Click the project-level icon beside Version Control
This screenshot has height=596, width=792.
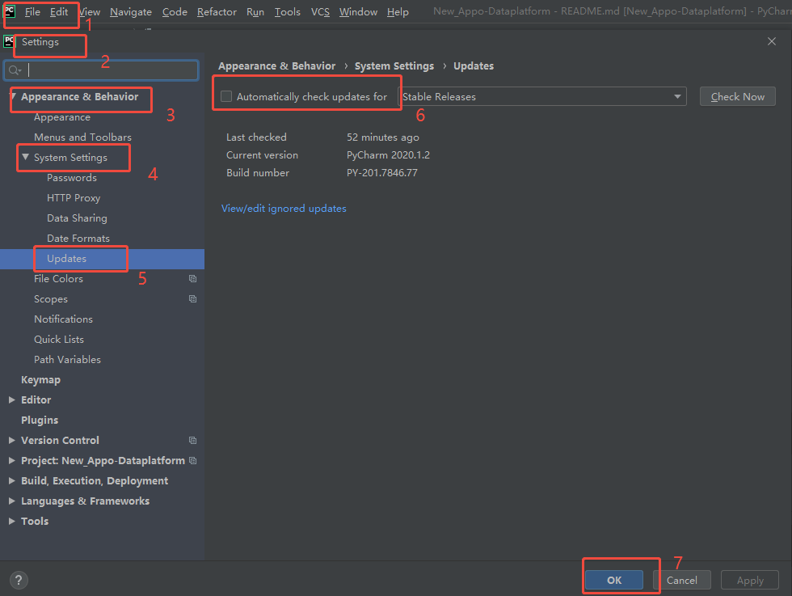click(x=192, y=440)
